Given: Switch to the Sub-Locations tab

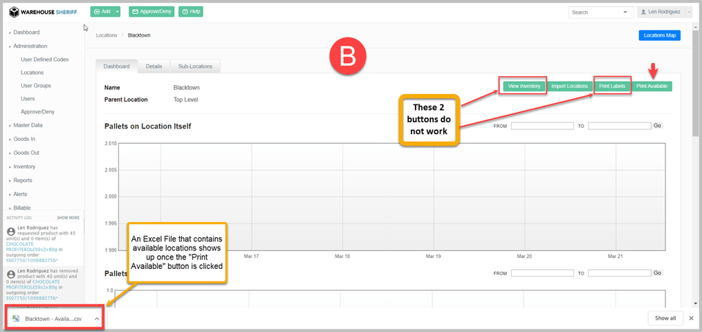Looking at the screenshot, I should [x=195, y=66].
